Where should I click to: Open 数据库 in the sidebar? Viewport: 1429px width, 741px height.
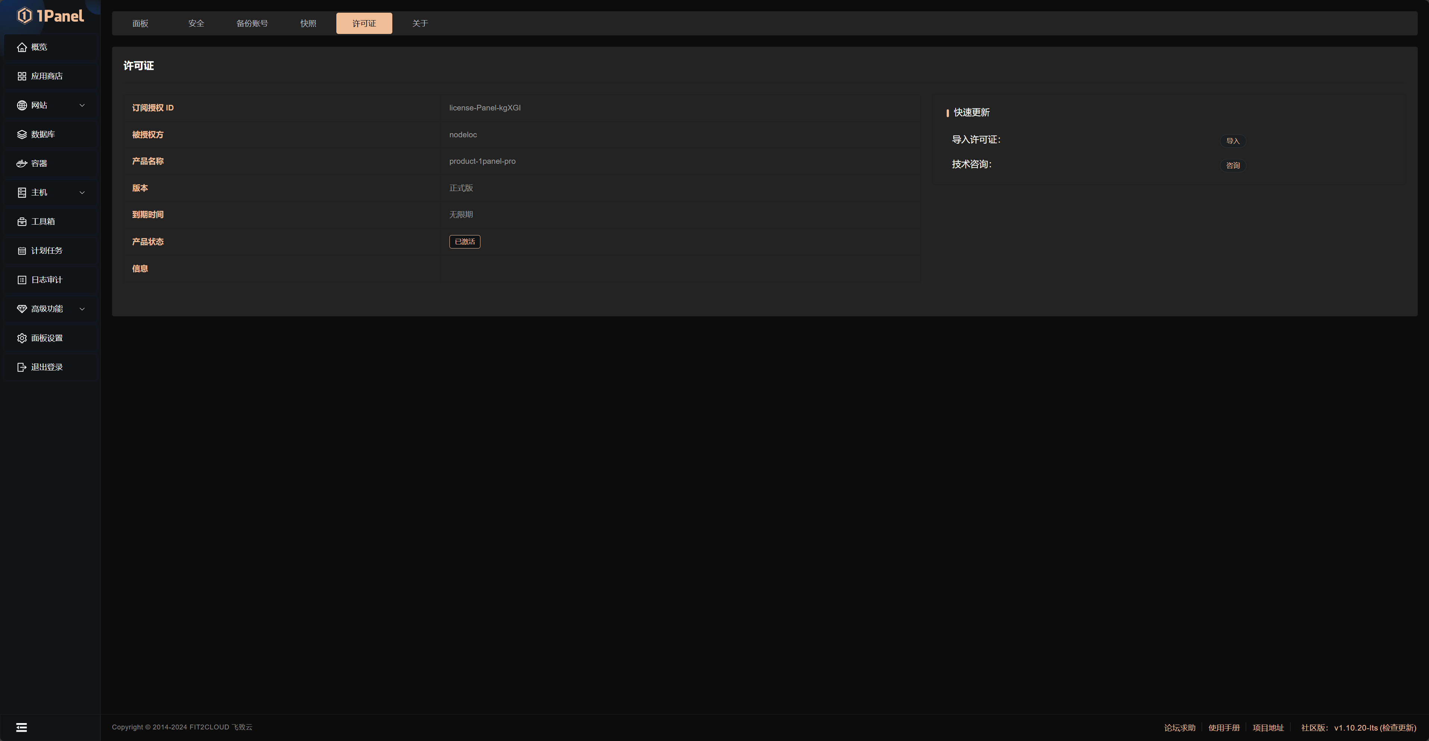pos(50,134)
